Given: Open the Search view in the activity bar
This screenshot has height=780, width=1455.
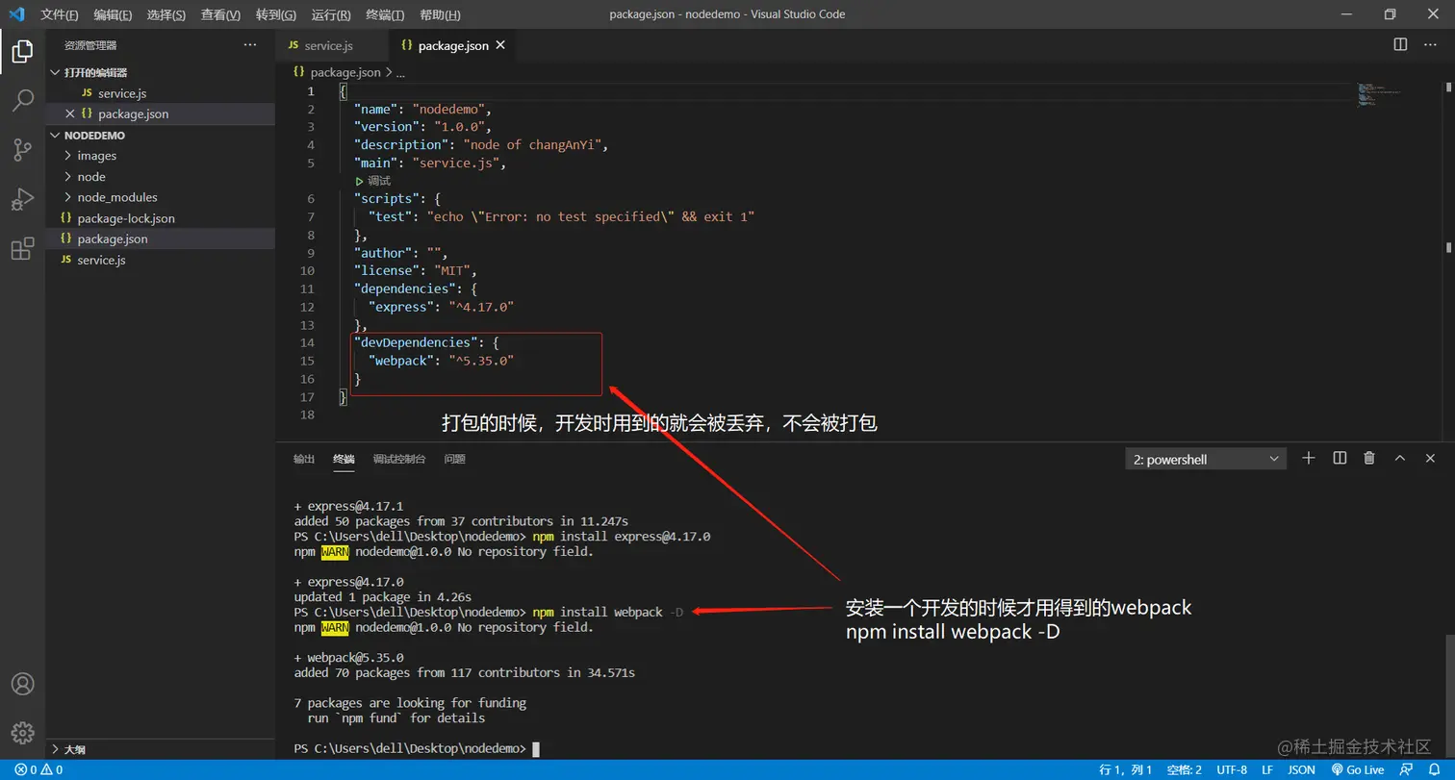Looking at the screenshot, I should (x=21, y=100).
